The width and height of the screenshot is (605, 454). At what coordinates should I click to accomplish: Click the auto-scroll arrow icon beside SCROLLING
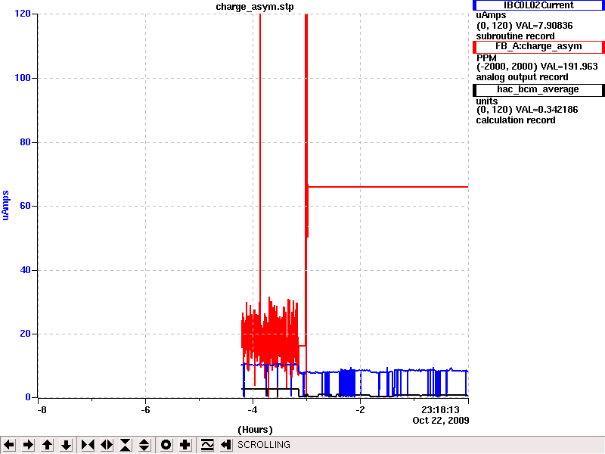[x=226, y=445]
